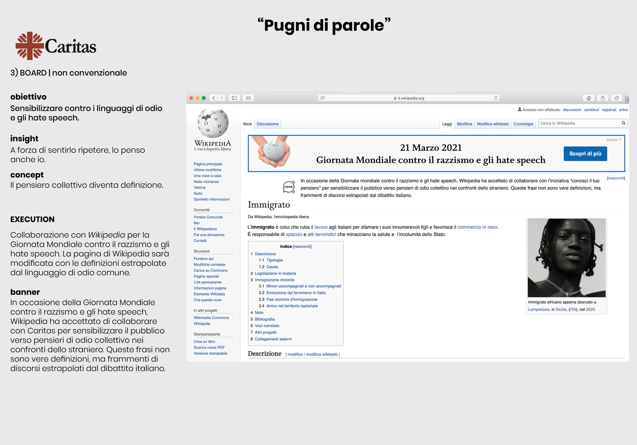Click the magnifier icon in Wikipedia search
This screenshot has width=637, height=445.
[x=623, y=123]
